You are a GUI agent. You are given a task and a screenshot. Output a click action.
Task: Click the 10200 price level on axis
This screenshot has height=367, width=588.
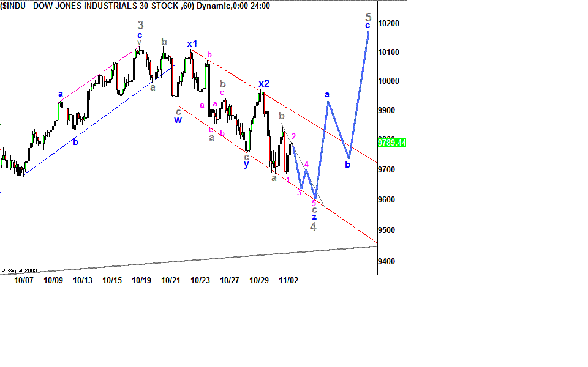(x=389, y=23)
